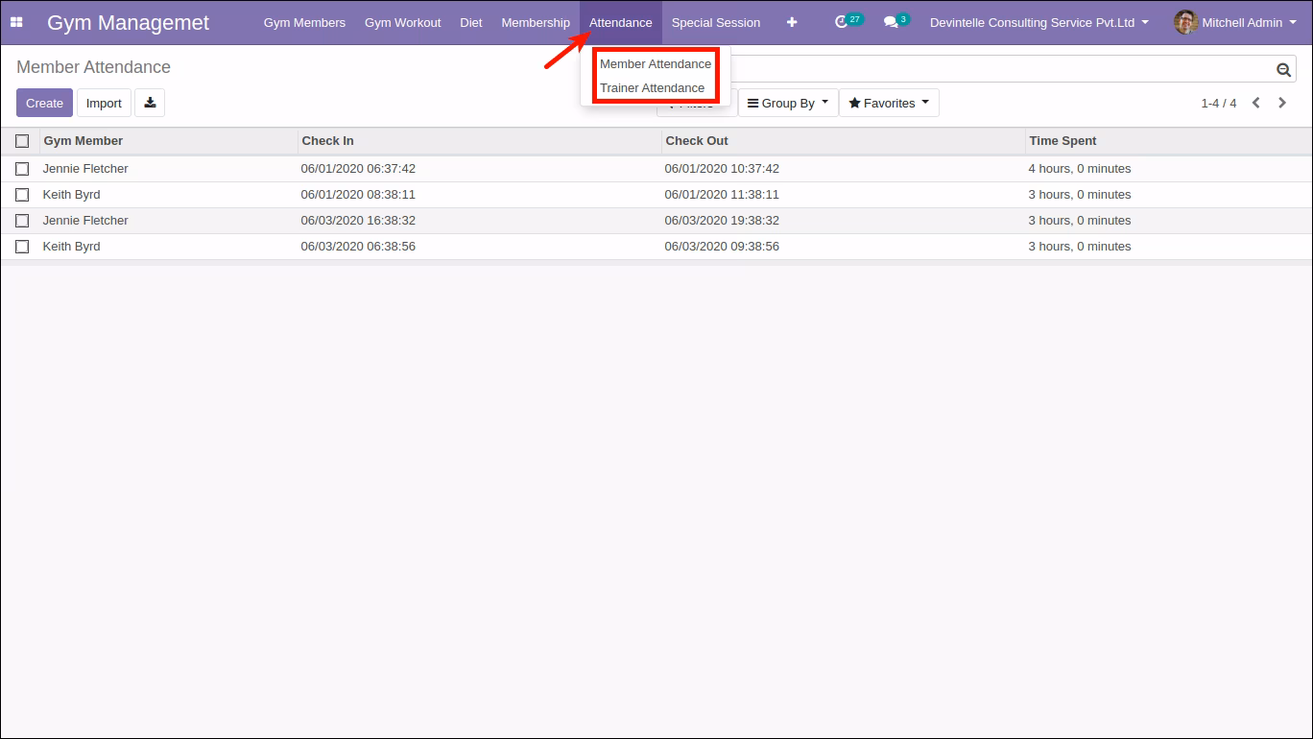The height and width of the screenshot is (739, 1313).
Task: Click Mitchell Admin avatar picture
Action: coord(1185,22)
